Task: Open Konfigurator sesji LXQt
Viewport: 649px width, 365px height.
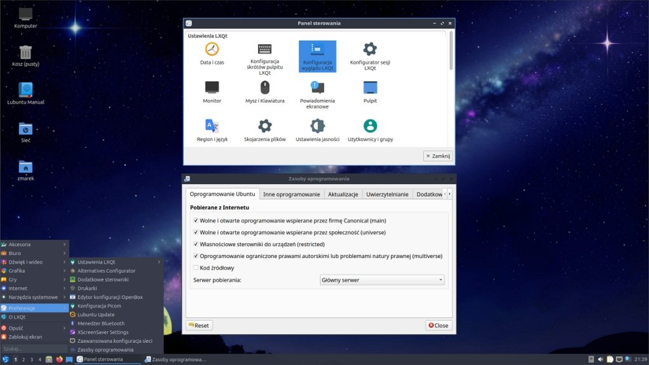Action: 369,56
